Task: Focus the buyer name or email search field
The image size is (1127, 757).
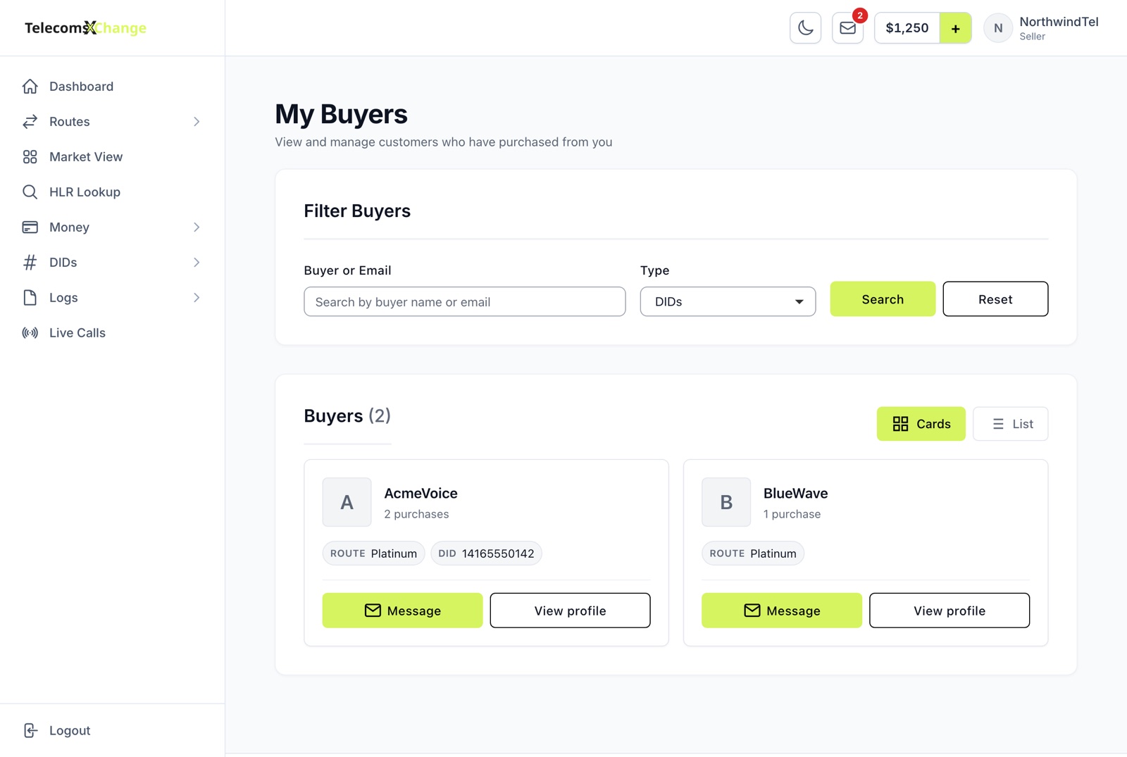Action: 465,301
